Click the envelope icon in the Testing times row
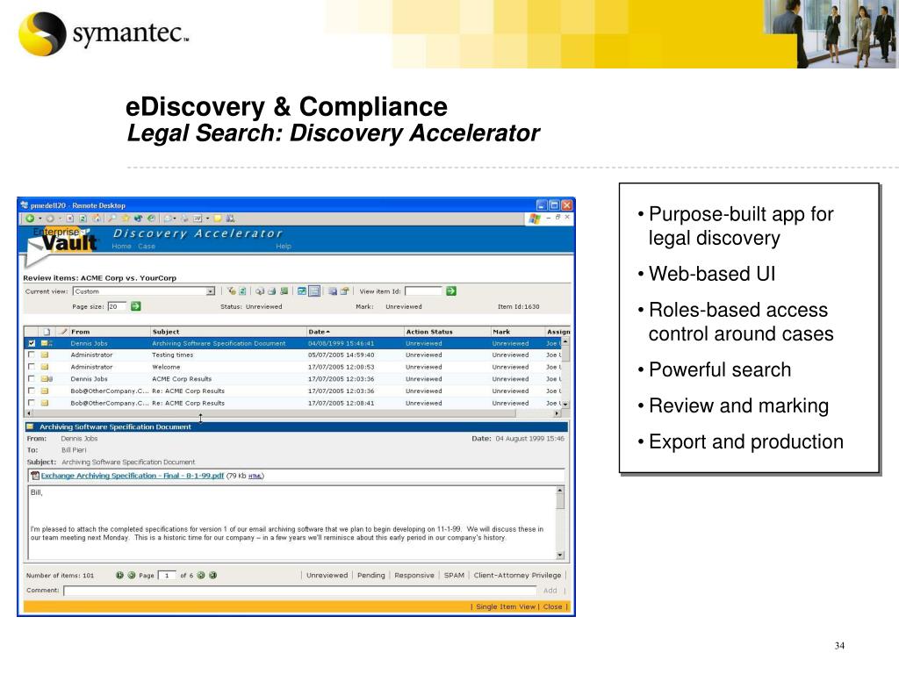 pyautogui.click(x=45, y=355)
